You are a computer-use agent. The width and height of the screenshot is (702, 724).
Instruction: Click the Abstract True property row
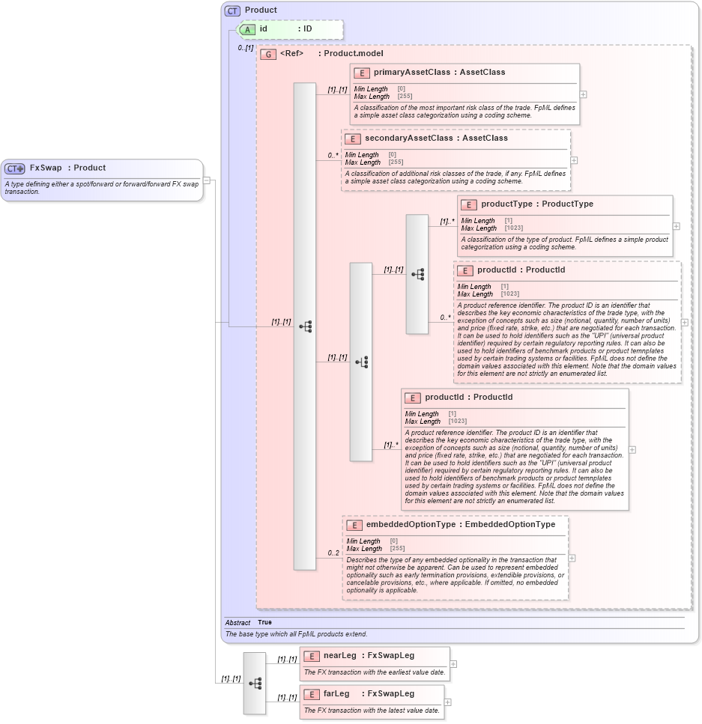click(247, 622)
